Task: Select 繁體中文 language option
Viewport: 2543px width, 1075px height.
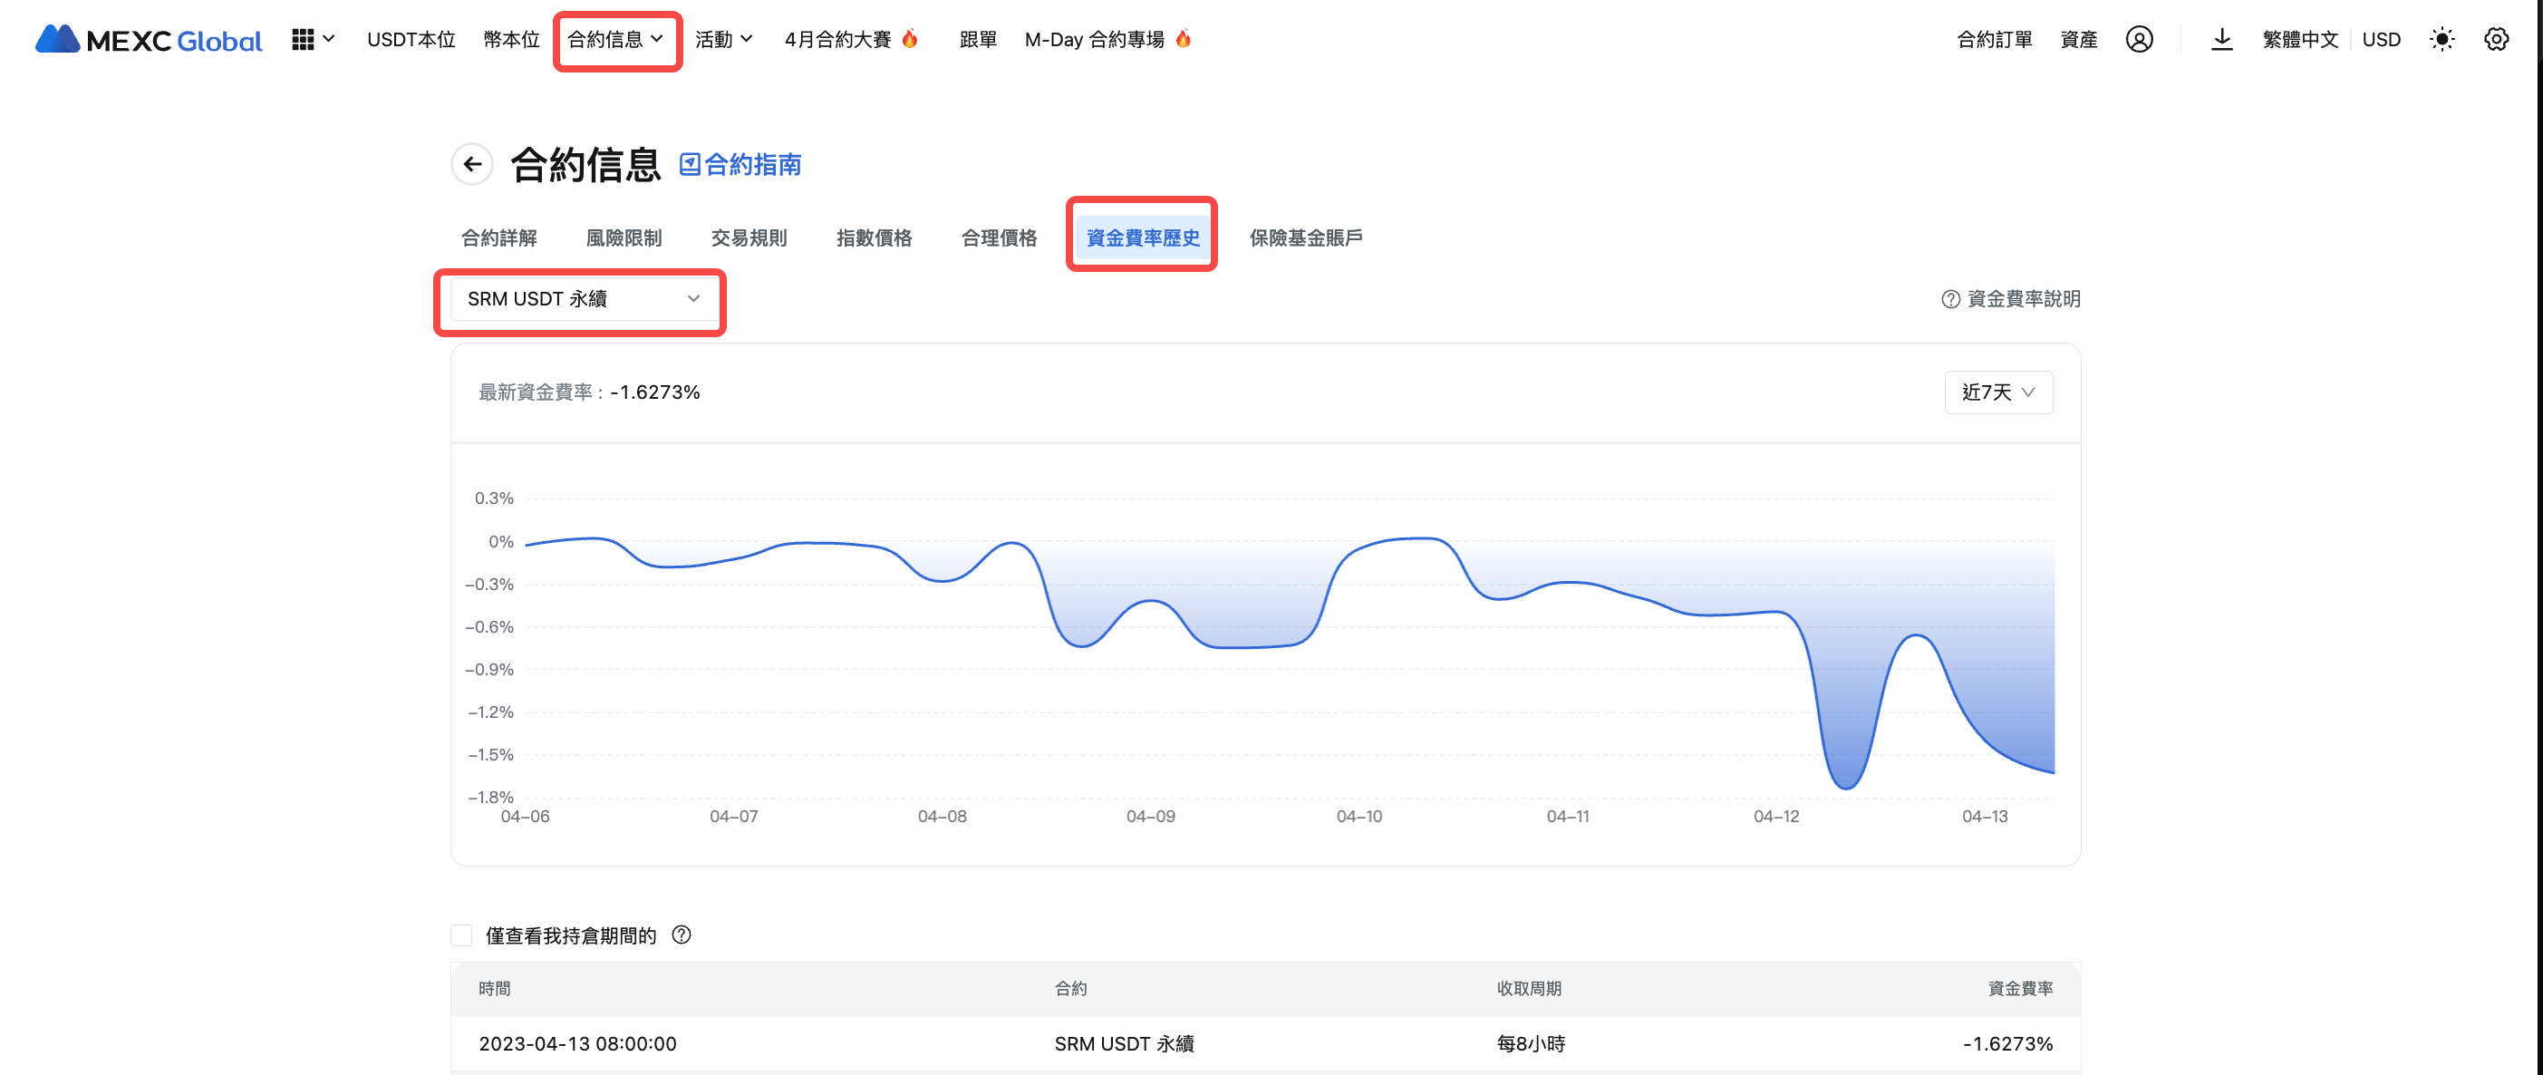Action: pos(2299,40)
